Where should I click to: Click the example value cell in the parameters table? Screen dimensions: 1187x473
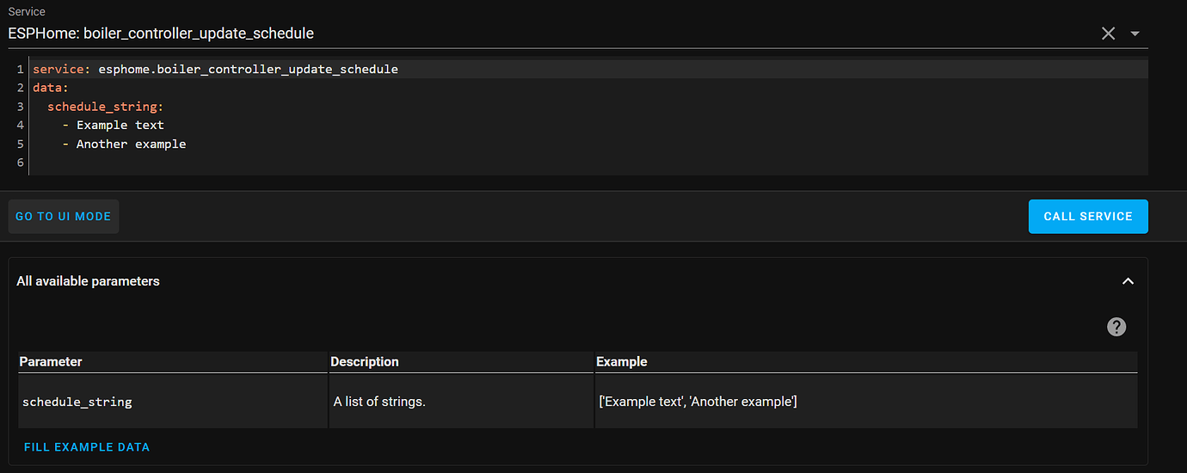tap(698, 402)
